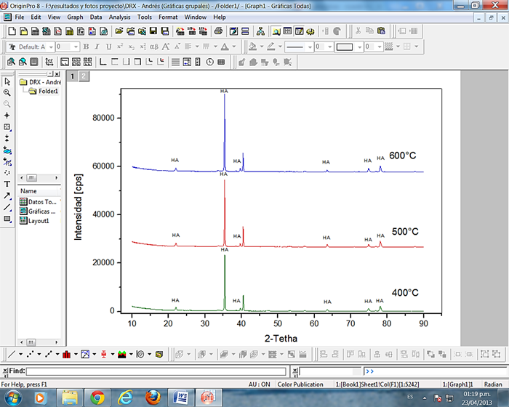Select the Zoom In tool

7,93
